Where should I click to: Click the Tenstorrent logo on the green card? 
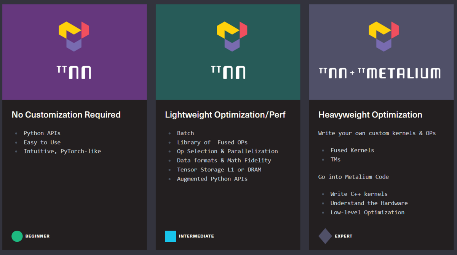(232, 36)
